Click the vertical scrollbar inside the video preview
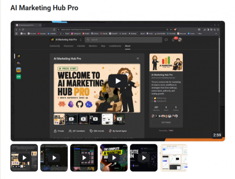235x179 pixels. [219, 65]
